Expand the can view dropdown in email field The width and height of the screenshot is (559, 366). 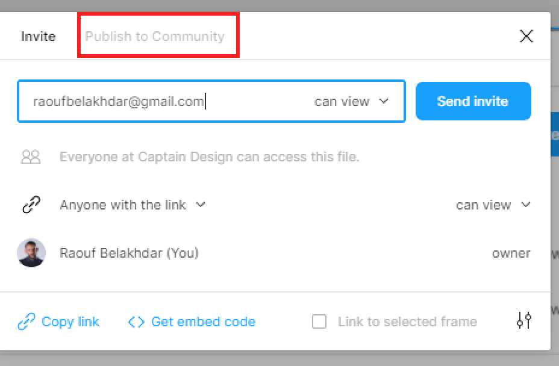351,102
